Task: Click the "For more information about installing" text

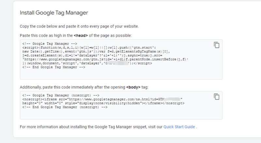Action: click(x=91, y=127)
